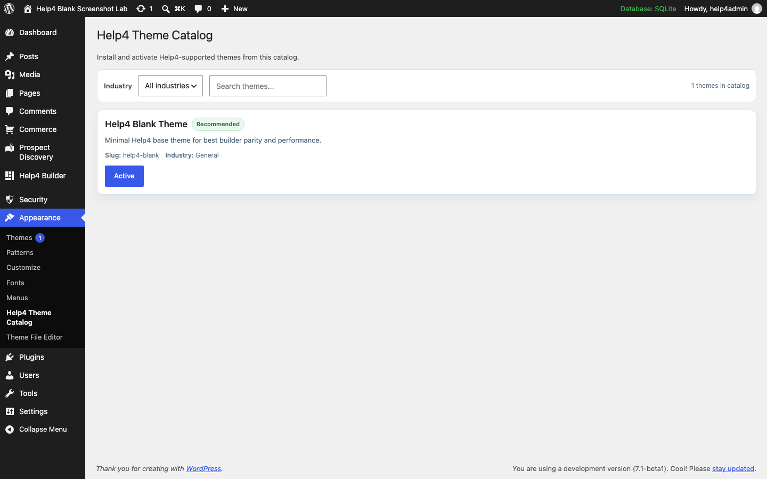Image resolution: width=767 pixels, height=479 pixels.
Task: Click the search magnifier icon in the admin bar
Action: click(x=166, y=9)
